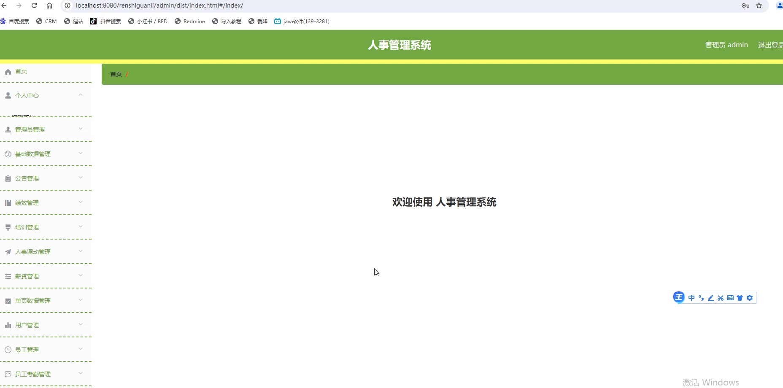Screen dimensions: 783x388
Task: Click the checklist icon for 单页数据管理
Action: [8, 301]
